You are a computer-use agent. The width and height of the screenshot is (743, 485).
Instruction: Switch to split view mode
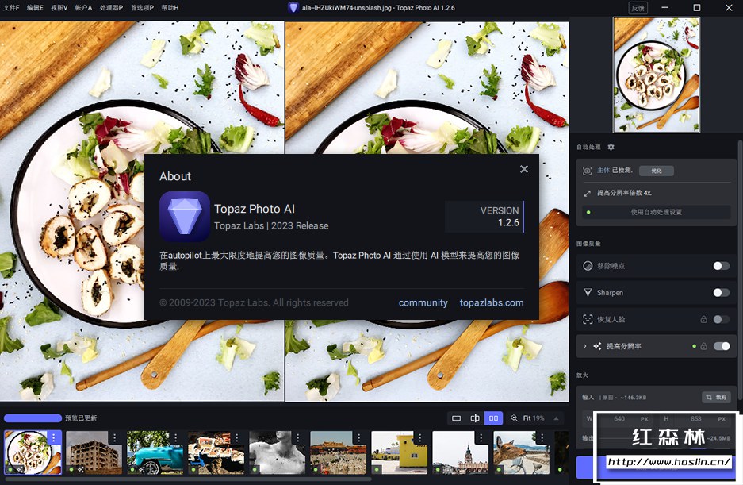coord(475,418)
